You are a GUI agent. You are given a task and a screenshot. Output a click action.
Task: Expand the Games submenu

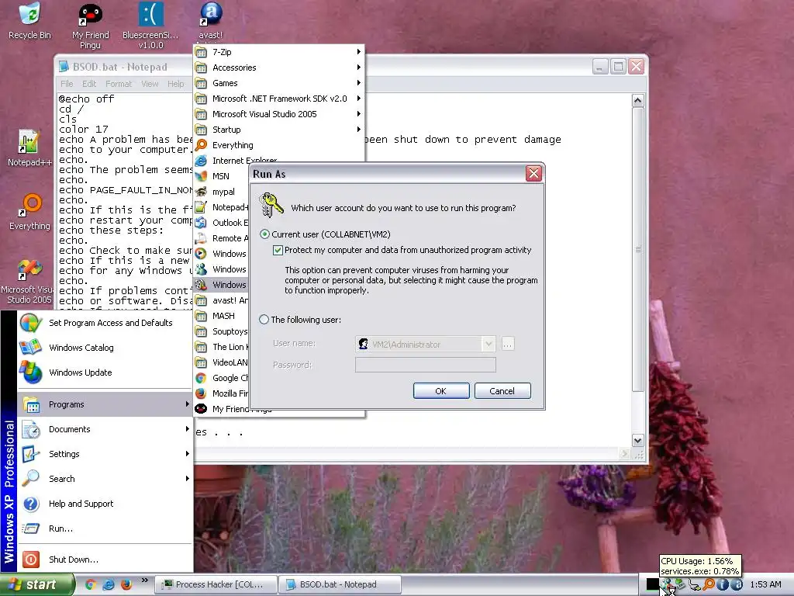coord(279,83)
